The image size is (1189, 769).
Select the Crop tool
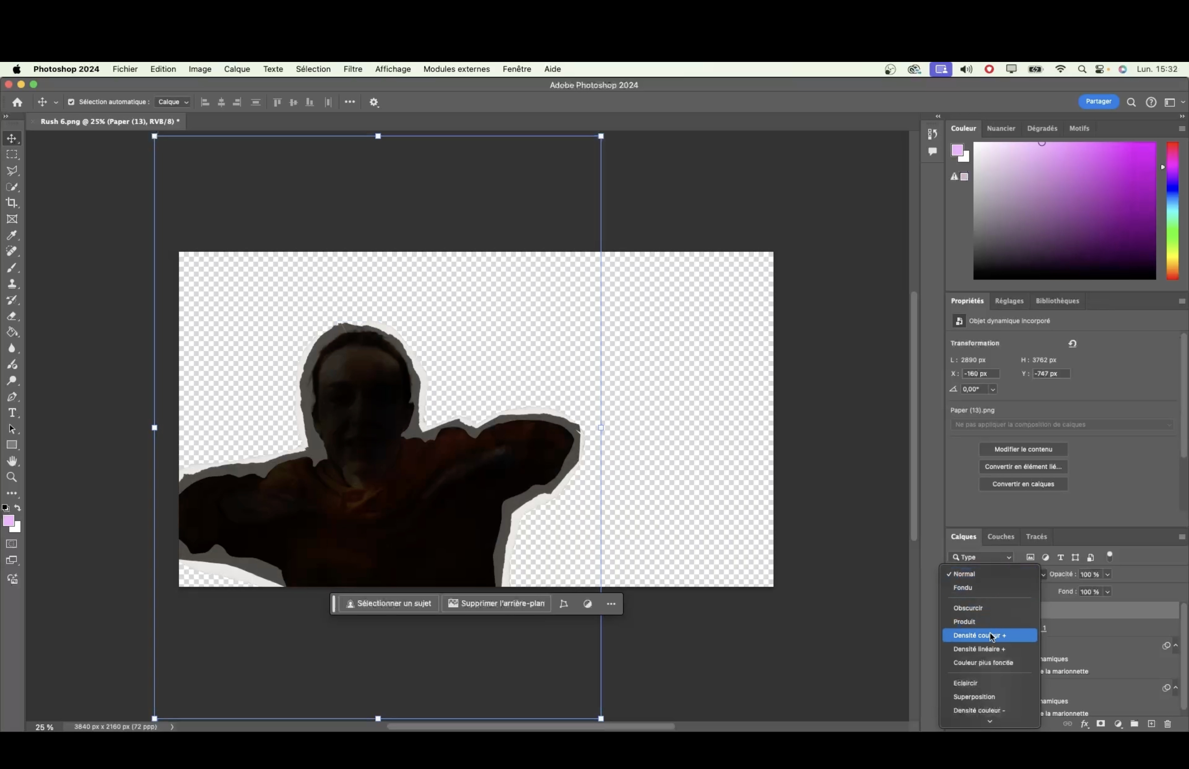12,203
